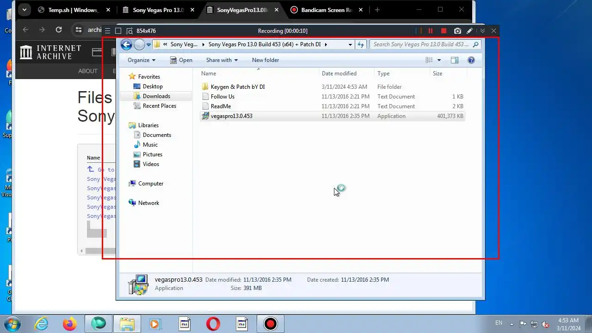Screen dimensions: 592x333
Task: Show hidden system tray icons
Action: click(x=512, y=324)
